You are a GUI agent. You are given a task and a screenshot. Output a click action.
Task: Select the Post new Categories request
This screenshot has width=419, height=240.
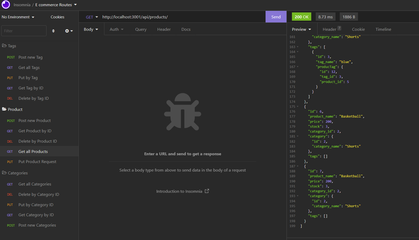39,225
